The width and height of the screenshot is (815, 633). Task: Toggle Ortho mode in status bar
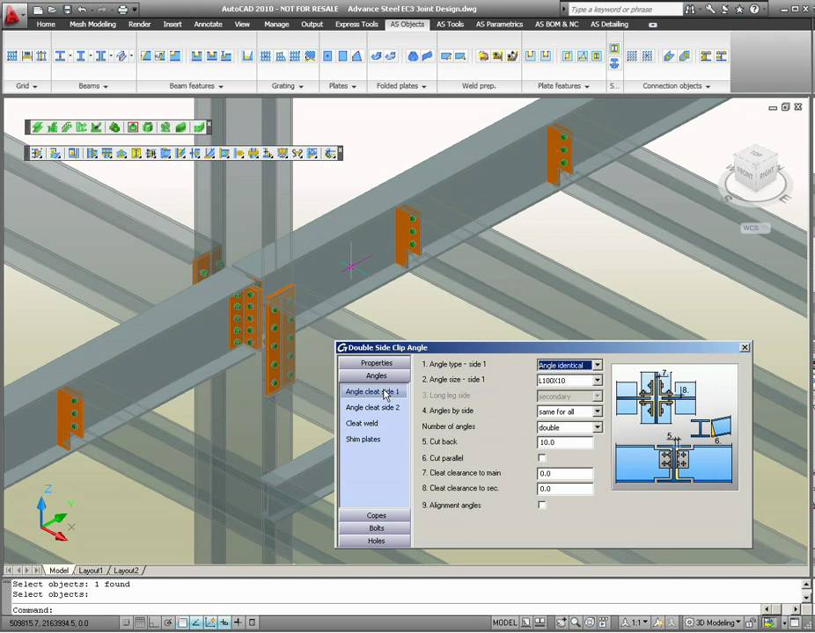coord(154,622)
